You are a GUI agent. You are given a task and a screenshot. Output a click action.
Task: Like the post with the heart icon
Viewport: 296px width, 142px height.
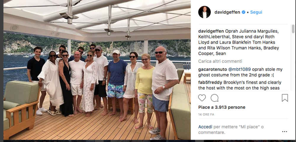pyautogui.click(x=202, y=98)
